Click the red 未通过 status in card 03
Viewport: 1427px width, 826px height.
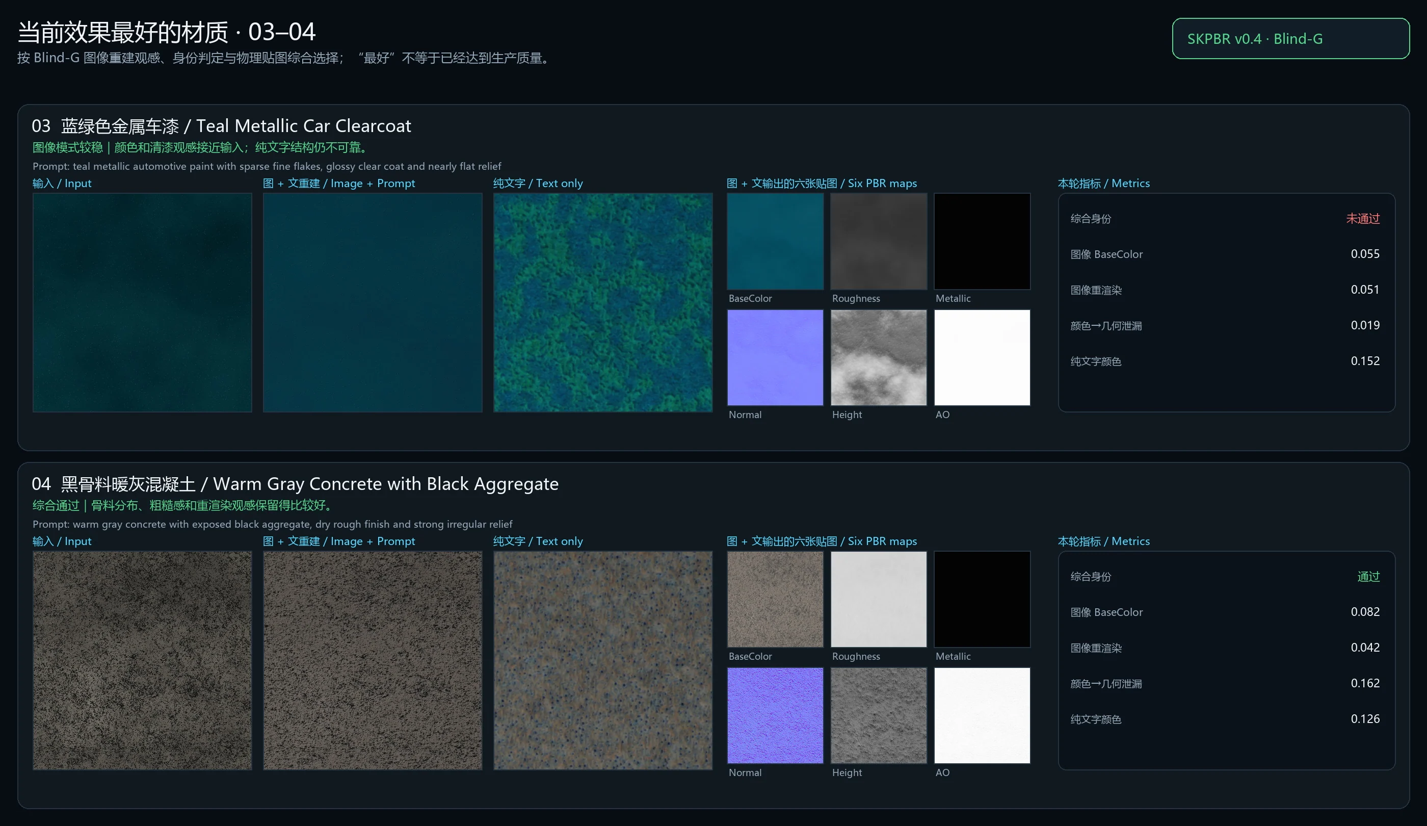point(1363,219)
